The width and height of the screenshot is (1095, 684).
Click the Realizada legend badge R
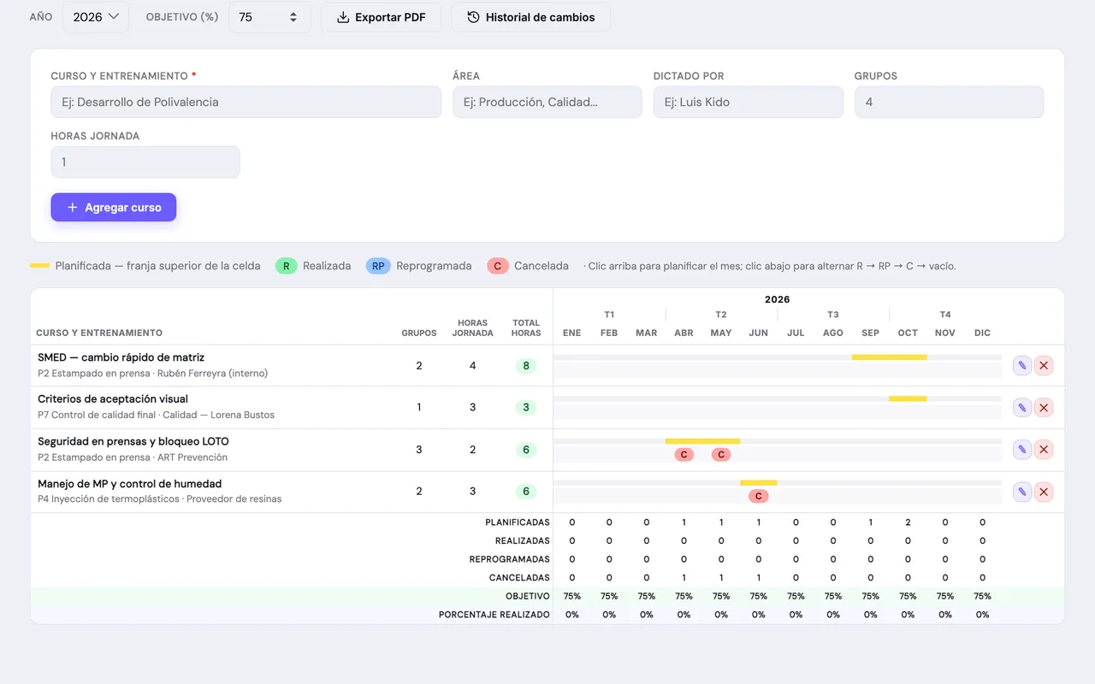[287, 266]
